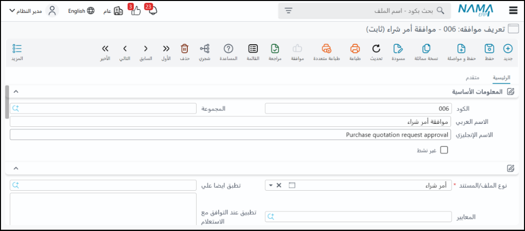Switch to the Advanced (متقدم) tab

(473, 78)
